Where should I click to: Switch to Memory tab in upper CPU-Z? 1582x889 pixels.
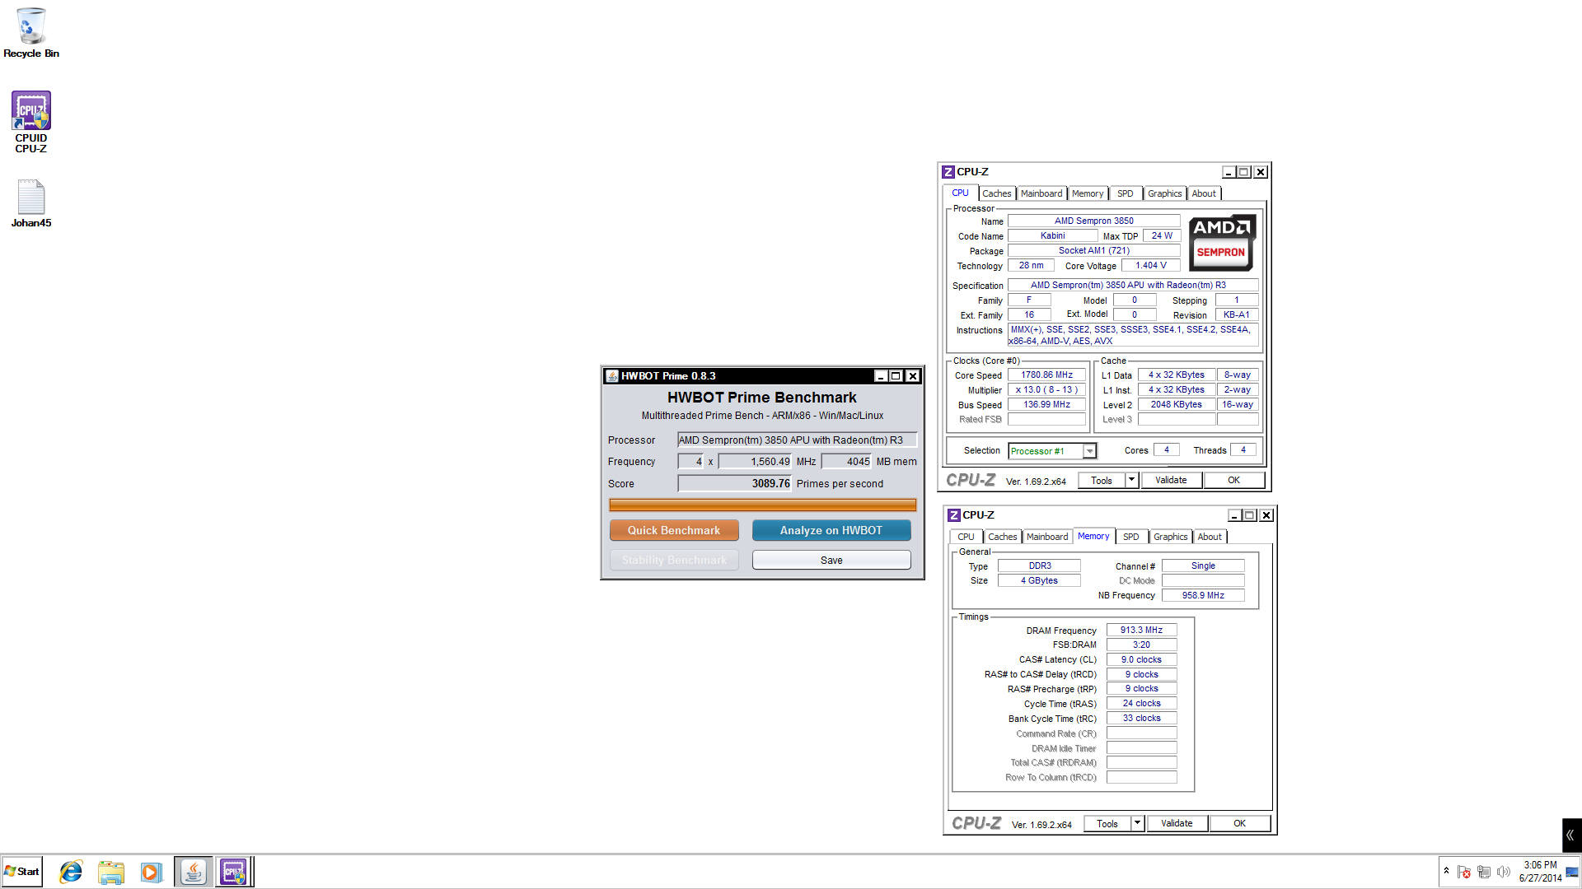[x=1088, y=193]
